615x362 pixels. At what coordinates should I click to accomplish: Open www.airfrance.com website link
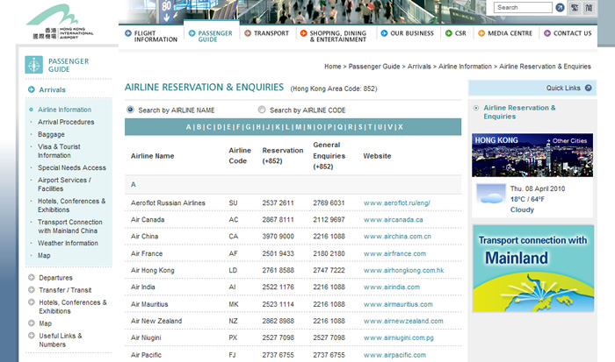coord(394,253)
